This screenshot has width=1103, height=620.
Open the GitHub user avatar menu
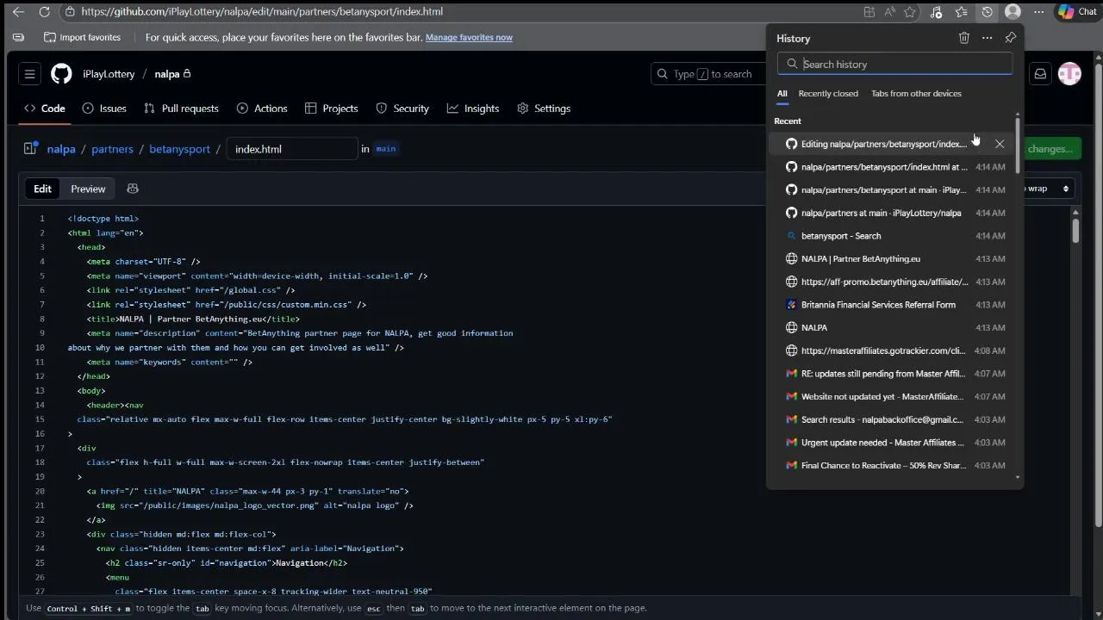1069,74
